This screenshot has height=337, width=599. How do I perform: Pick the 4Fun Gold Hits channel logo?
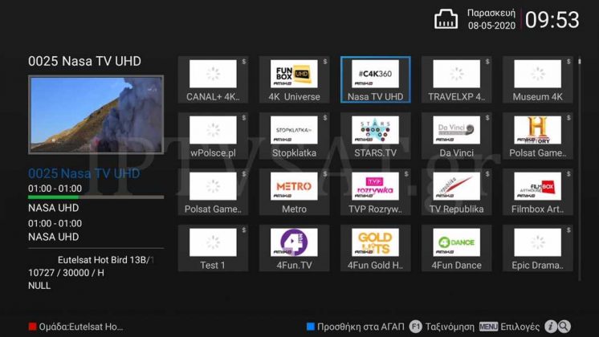point(375,242)
